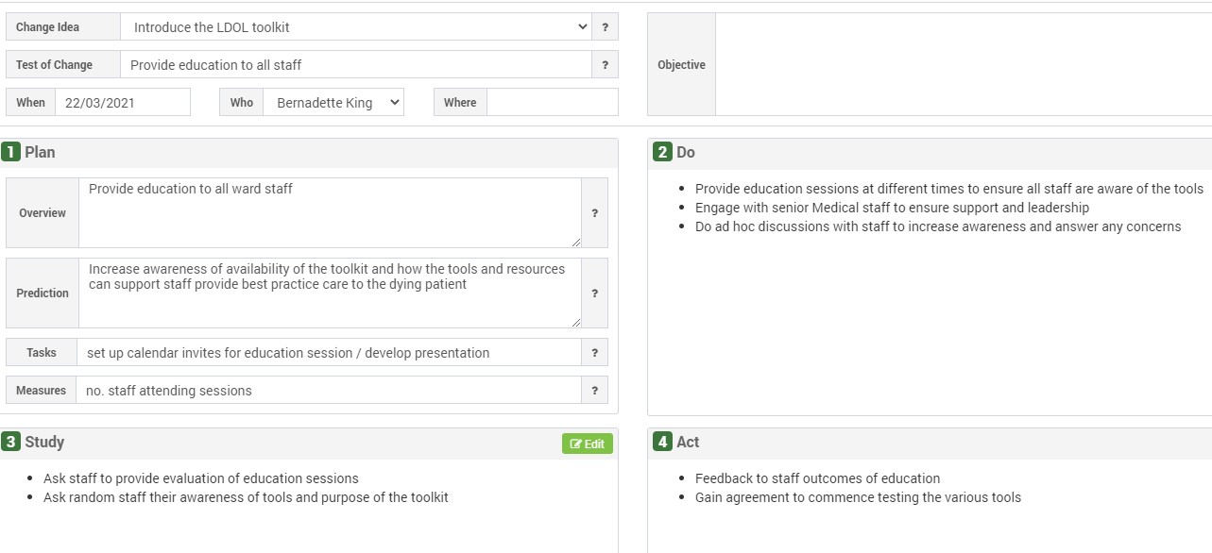Open the Measures help question mark
Viewport: 1212px width, 553px height.
tap(594, 391)
